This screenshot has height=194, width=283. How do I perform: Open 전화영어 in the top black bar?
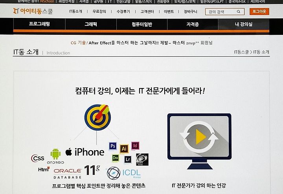coord(163,2)
